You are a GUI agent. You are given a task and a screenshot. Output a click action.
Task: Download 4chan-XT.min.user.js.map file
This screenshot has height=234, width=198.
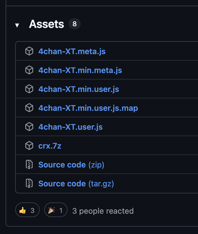pyautogui.click(x=88, y=108)
